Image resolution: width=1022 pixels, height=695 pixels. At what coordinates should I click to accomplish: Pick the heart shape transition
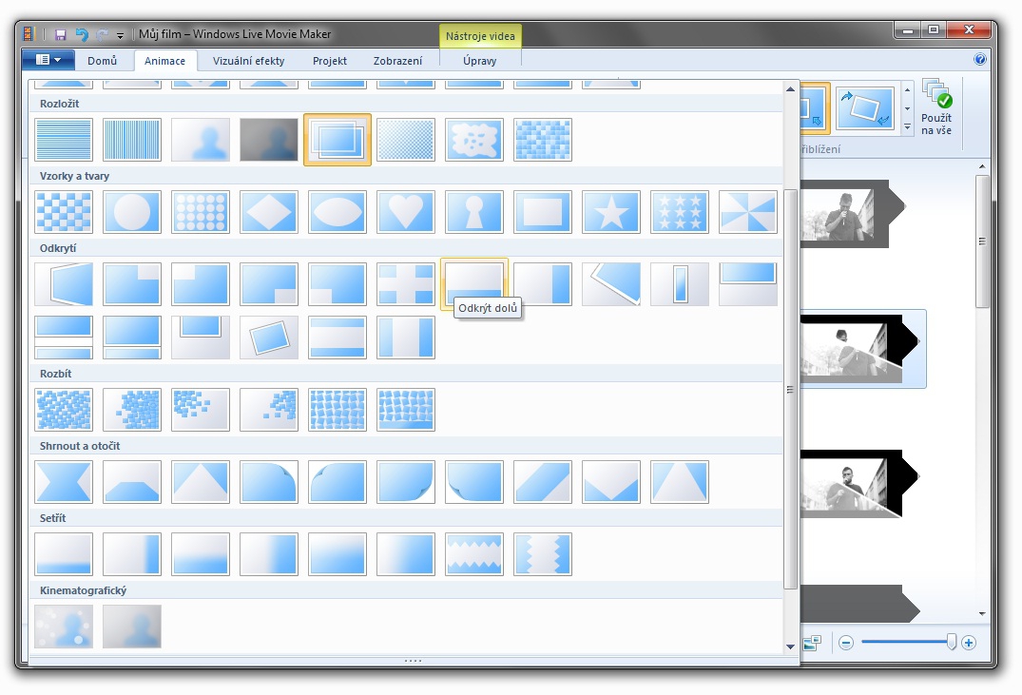(x=405, y=212)
